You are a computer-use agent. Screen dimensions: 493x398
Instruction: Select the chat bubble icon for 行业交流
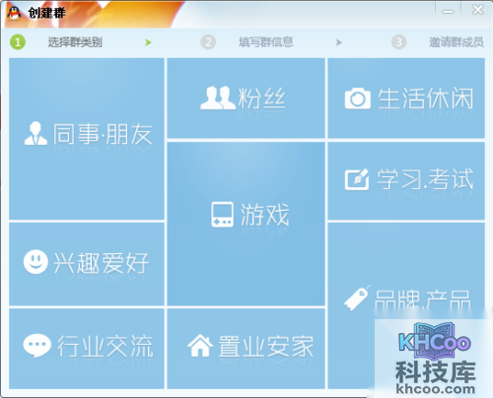pos(37,346)
